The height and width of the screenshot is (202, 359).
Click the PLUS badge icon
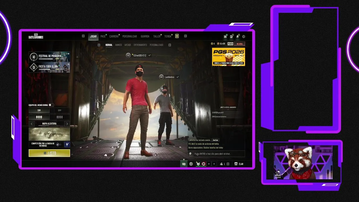coord(230,44)
